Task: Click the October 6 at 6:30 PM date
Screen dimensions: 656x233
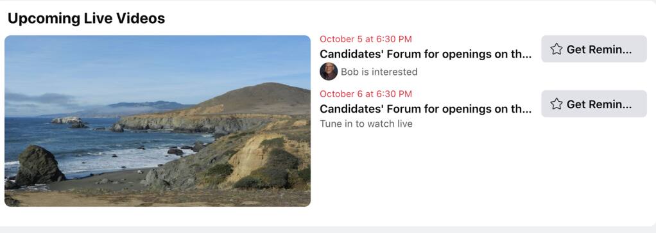Action: click(x=366, y=93)
